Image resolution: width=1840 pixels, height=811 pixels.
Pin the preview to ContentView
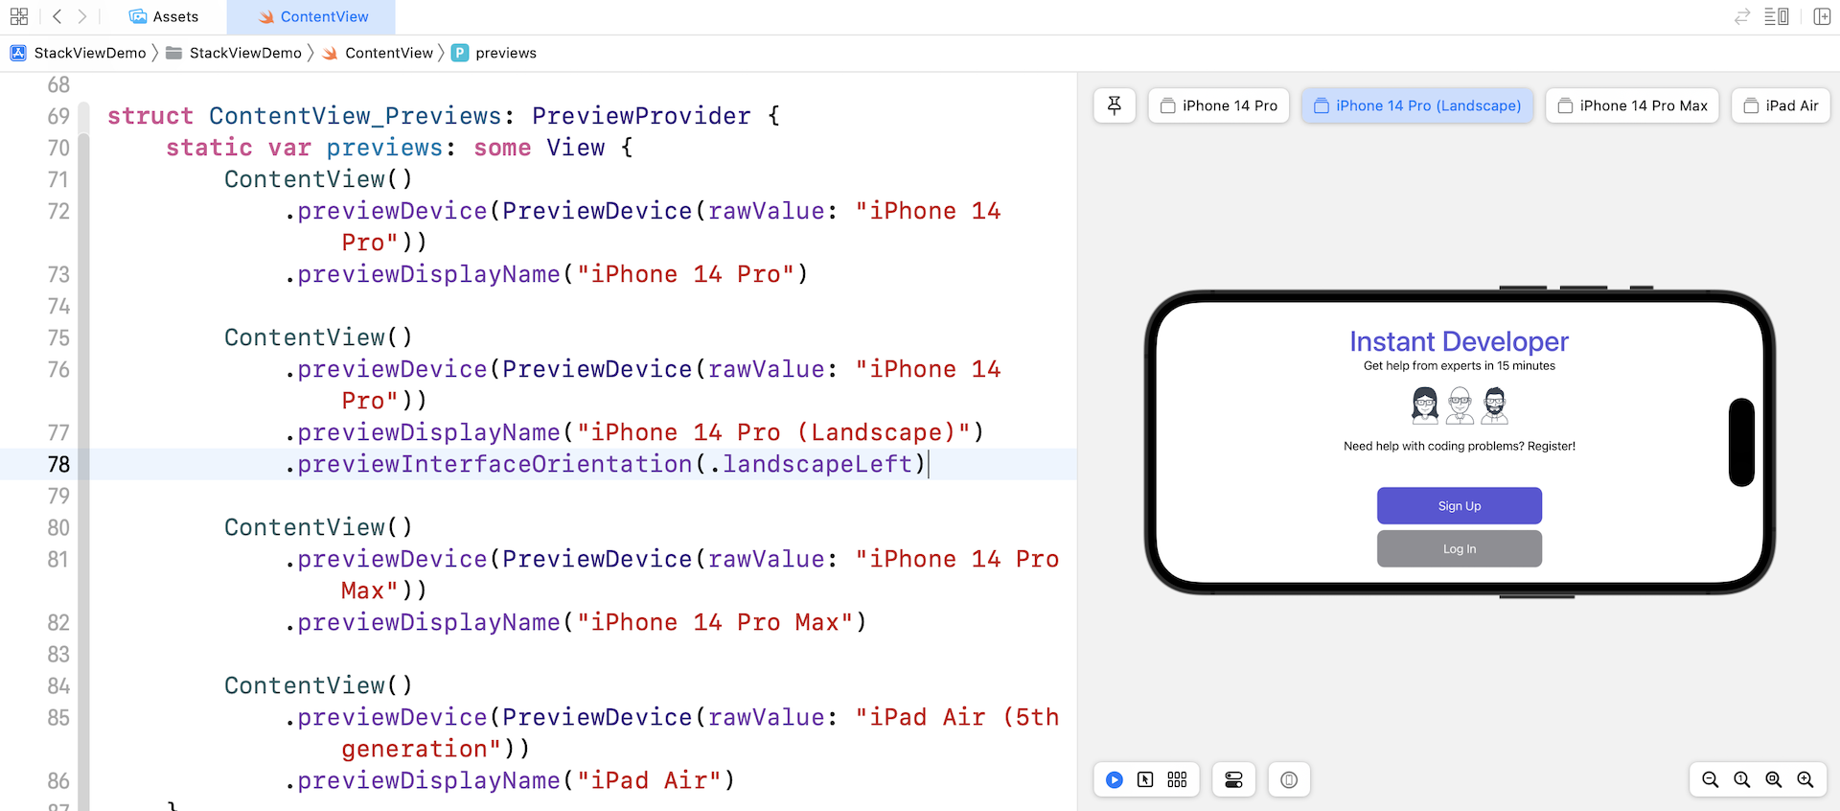coord(1114,105)
